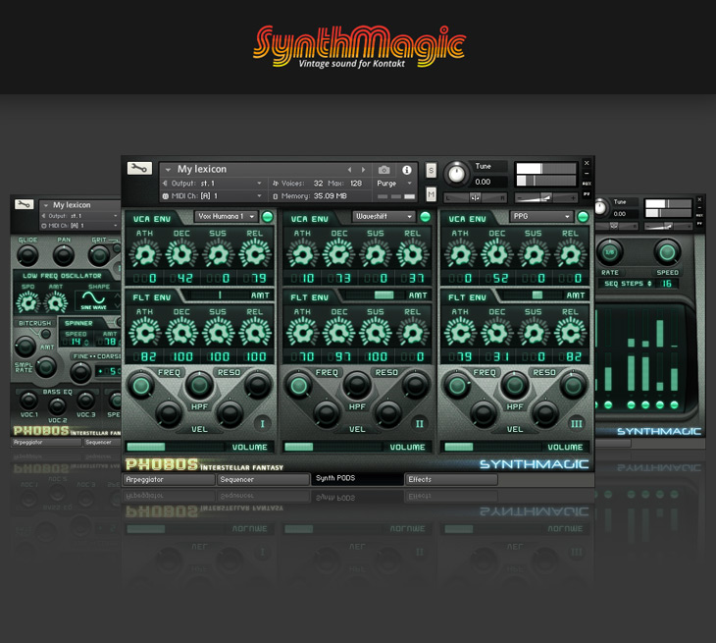Click the Max voices value 128
The height and width of the screenshot is (643, 716).
pos(356,184)
